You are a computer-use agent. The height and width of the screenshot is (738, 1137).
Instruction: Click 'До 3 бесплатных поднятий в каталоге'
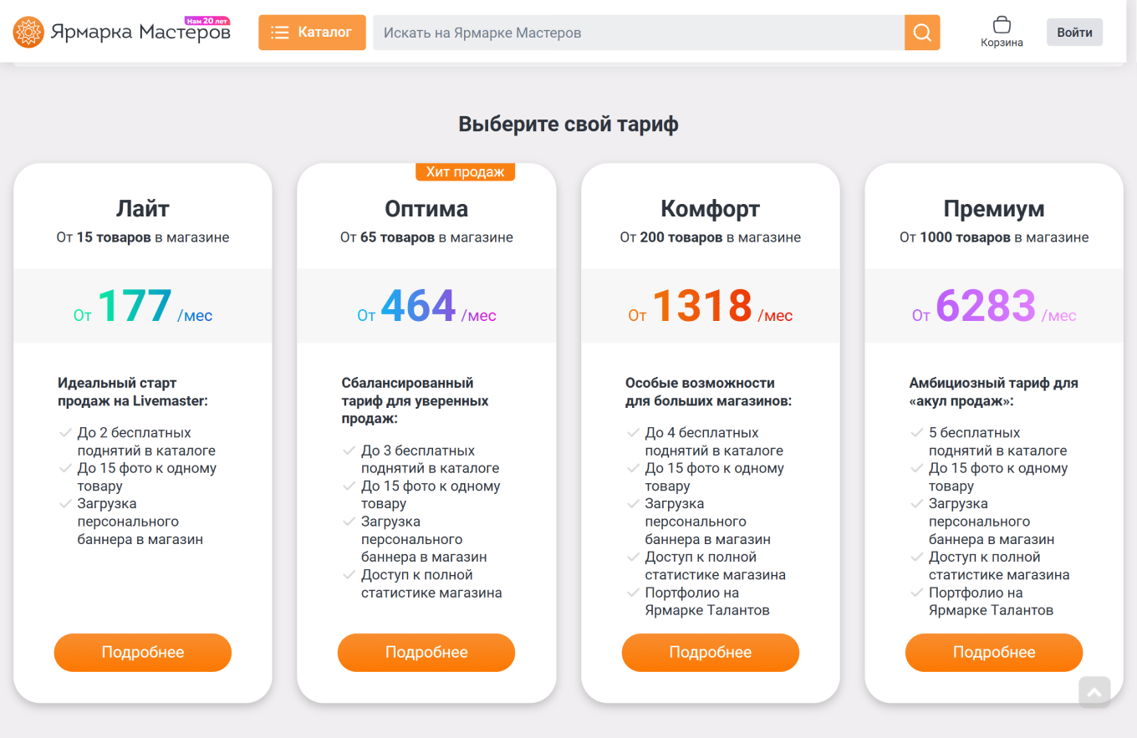point(430,460)
